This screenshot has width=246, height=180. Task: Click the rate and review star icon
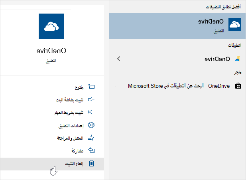pos(91,138)
